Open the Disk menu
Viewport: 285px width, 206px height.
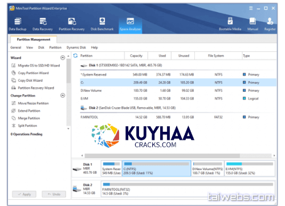pos(41,47)
